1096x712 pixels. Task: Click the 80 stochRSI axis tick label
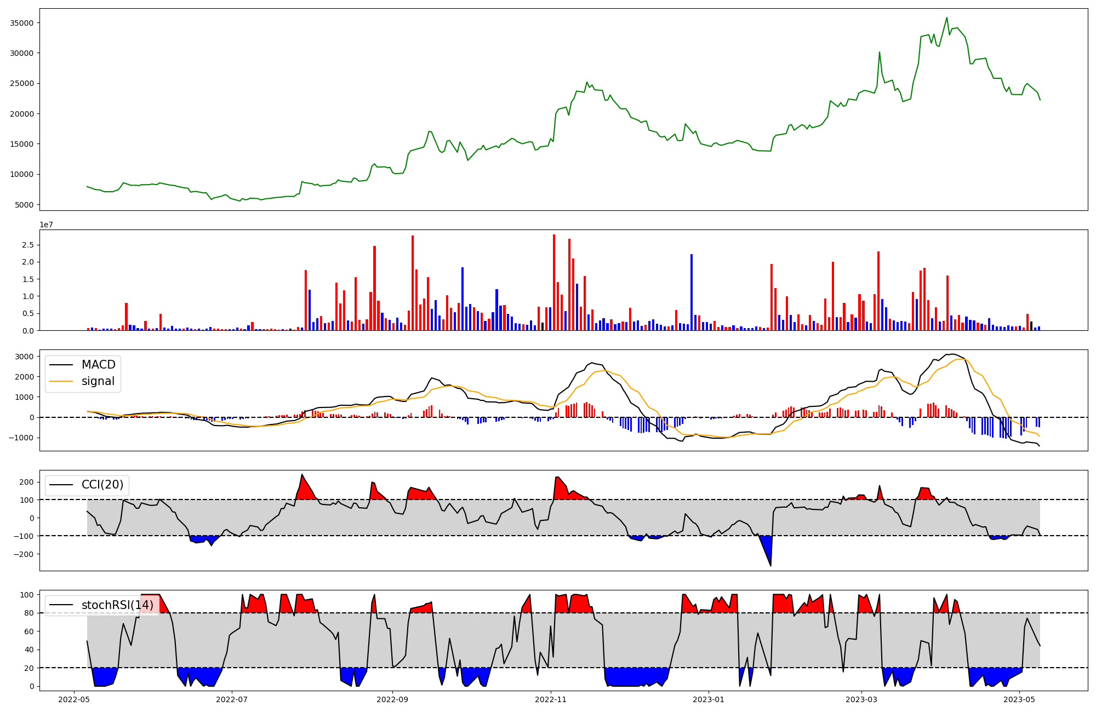tap(29, 613)
